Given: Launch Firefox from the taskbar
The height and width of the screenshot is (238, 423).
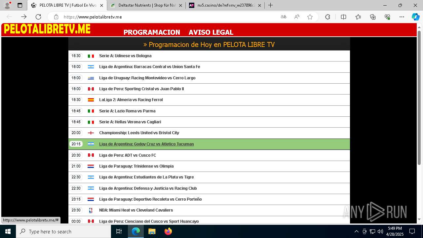Looking at the screenshot, I should (x=168, y=231).
